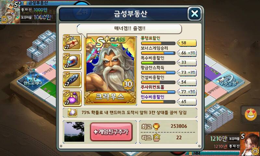
Task: Close the 금성부동산 profile popup
Action: tap(194, 14)
